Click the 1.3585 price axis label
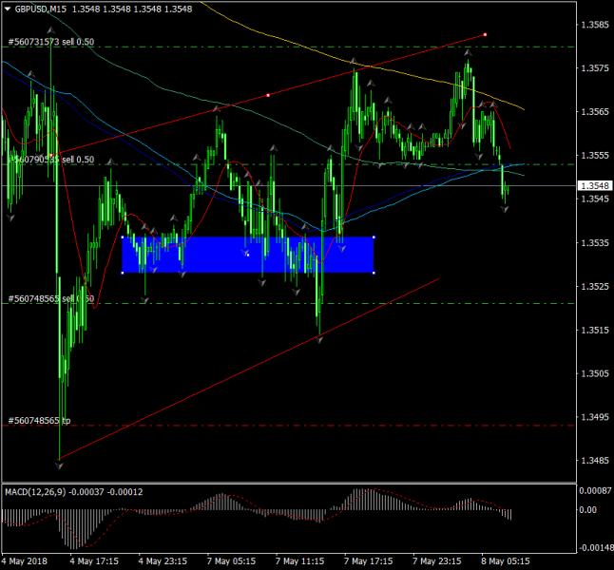This screenshot has width=614, height=570. tap(595, 25)
